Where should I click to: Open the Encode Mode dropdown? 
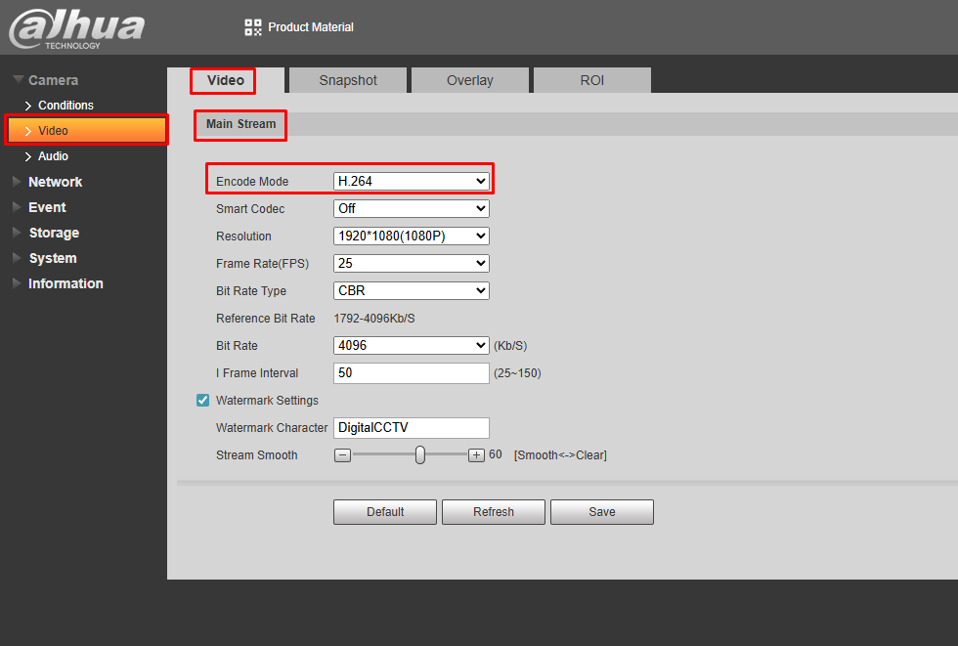[411, 181]
